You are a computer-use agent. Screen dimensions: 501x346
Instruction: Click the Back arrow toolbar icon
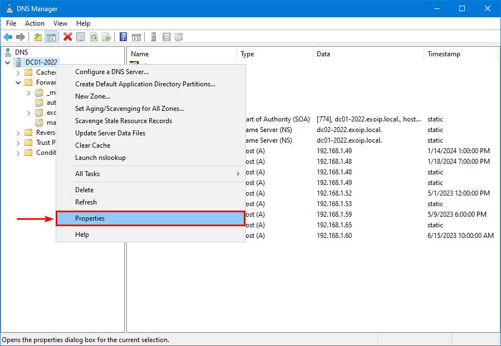[x=8, y=37]
